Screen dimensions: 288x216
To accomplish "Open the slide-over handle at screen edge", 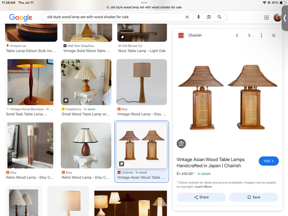I will [285, 18].
